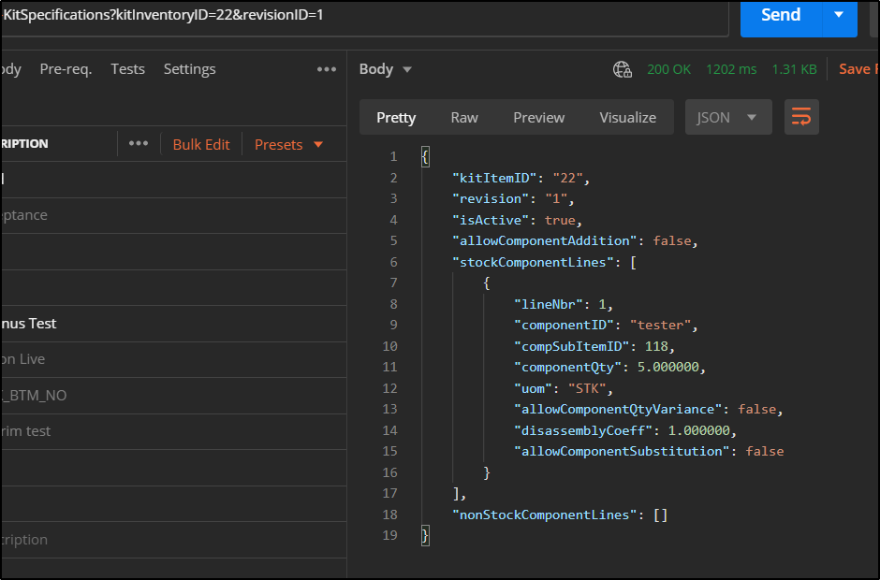Click the network globe icon
Viewport: 880px width, 580px height.
point(623,69)
